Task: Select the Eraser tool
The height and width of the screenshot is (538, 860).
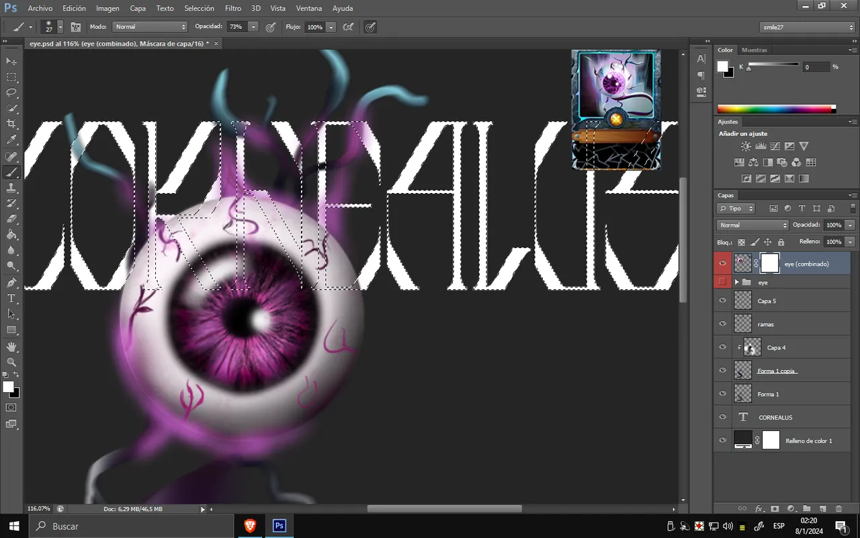Action: pos(11,219)
